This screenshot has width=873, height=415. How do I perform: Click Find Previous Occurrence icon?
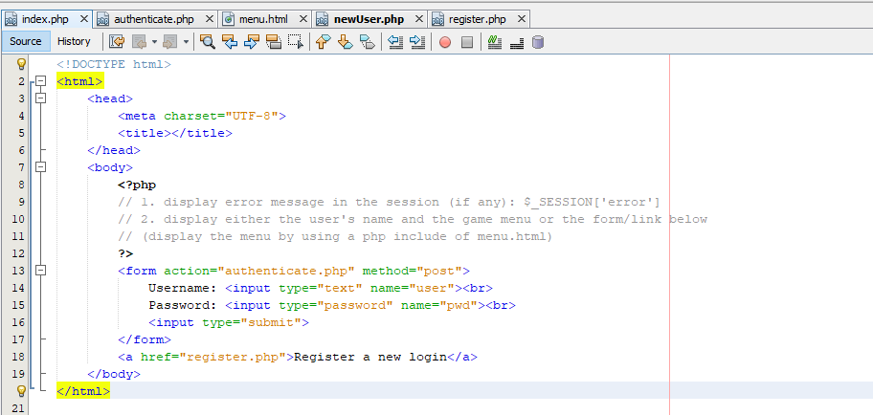(x=230, y=42)
